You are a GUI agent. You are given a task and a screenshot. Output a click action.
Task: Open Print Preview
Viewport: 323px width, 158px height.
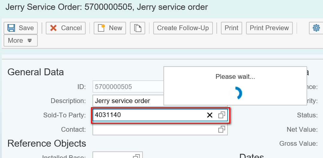pyautogui.click(x=269, y=28)
